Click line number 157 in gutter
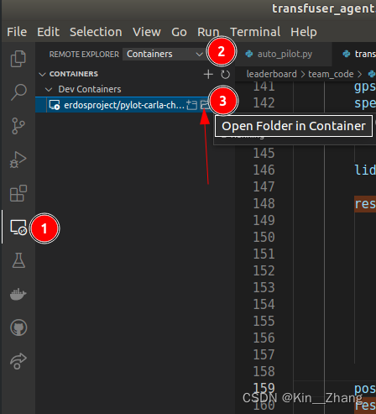Screen dimensions: 376x414 [264, 354]
